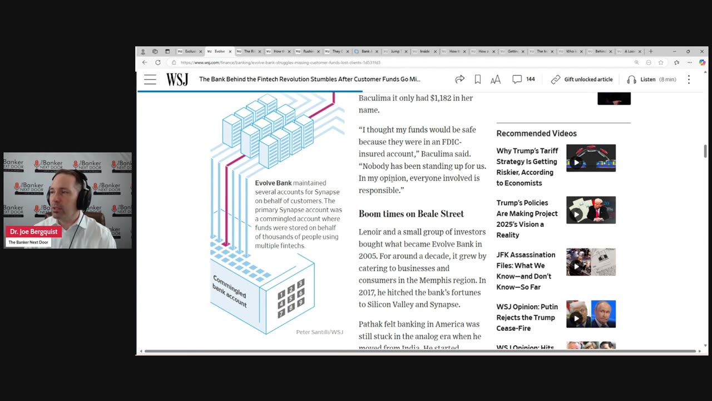The width and height of the screenshot is (712, 401).
Task: Listen to the article (8 min)
Action: pyautogui.click(x=651, y=80)
